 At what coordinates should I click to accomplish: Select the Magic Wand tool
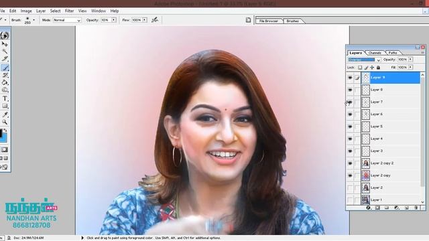[x=5, y=51]
